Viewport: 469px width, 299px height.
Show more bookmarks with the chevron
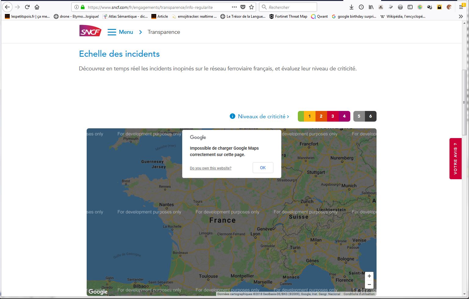point(461,16)
